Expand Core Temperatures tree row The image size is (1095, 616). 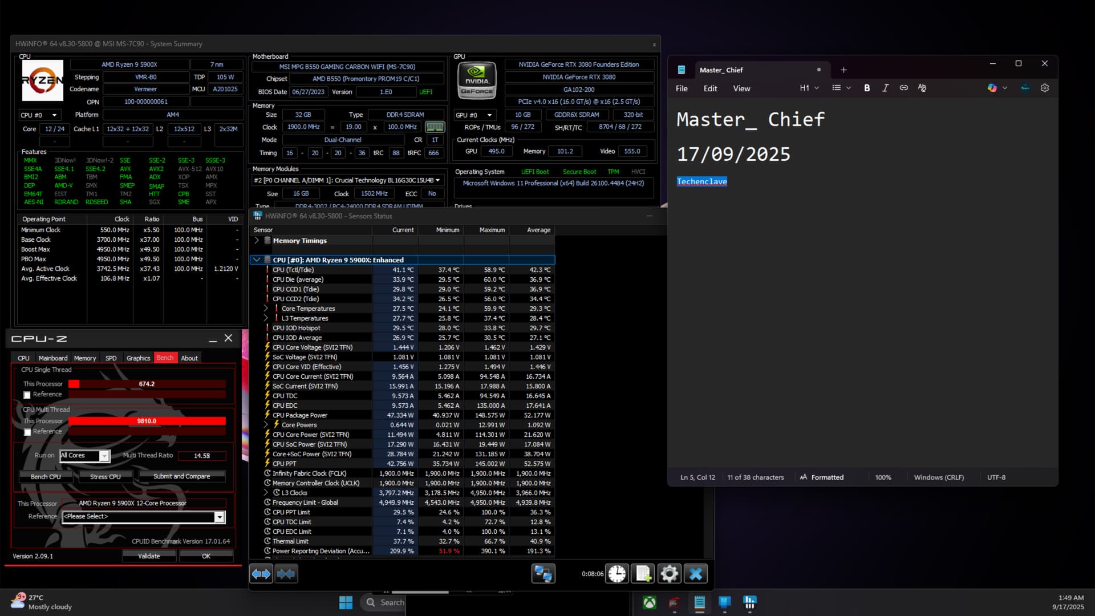click(266, 308)
